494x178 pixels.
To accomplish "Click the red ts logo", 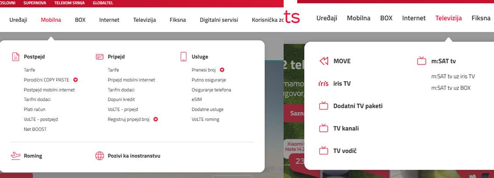I will [292, 17].
